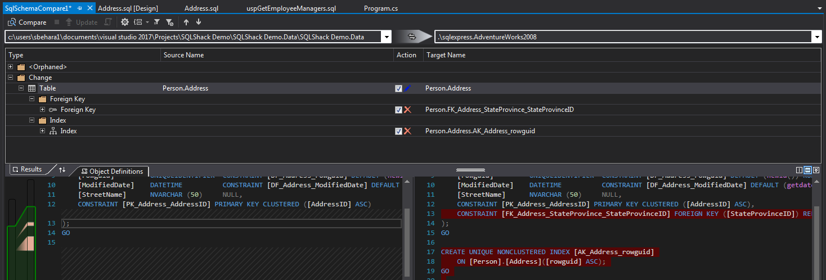Open the source project path dropdown

pyautogui.click(x=386, y=37)
